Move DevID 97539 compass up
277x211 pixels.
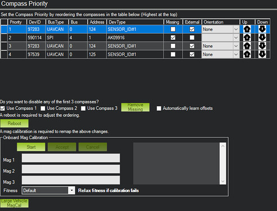[x=247, y=55]
